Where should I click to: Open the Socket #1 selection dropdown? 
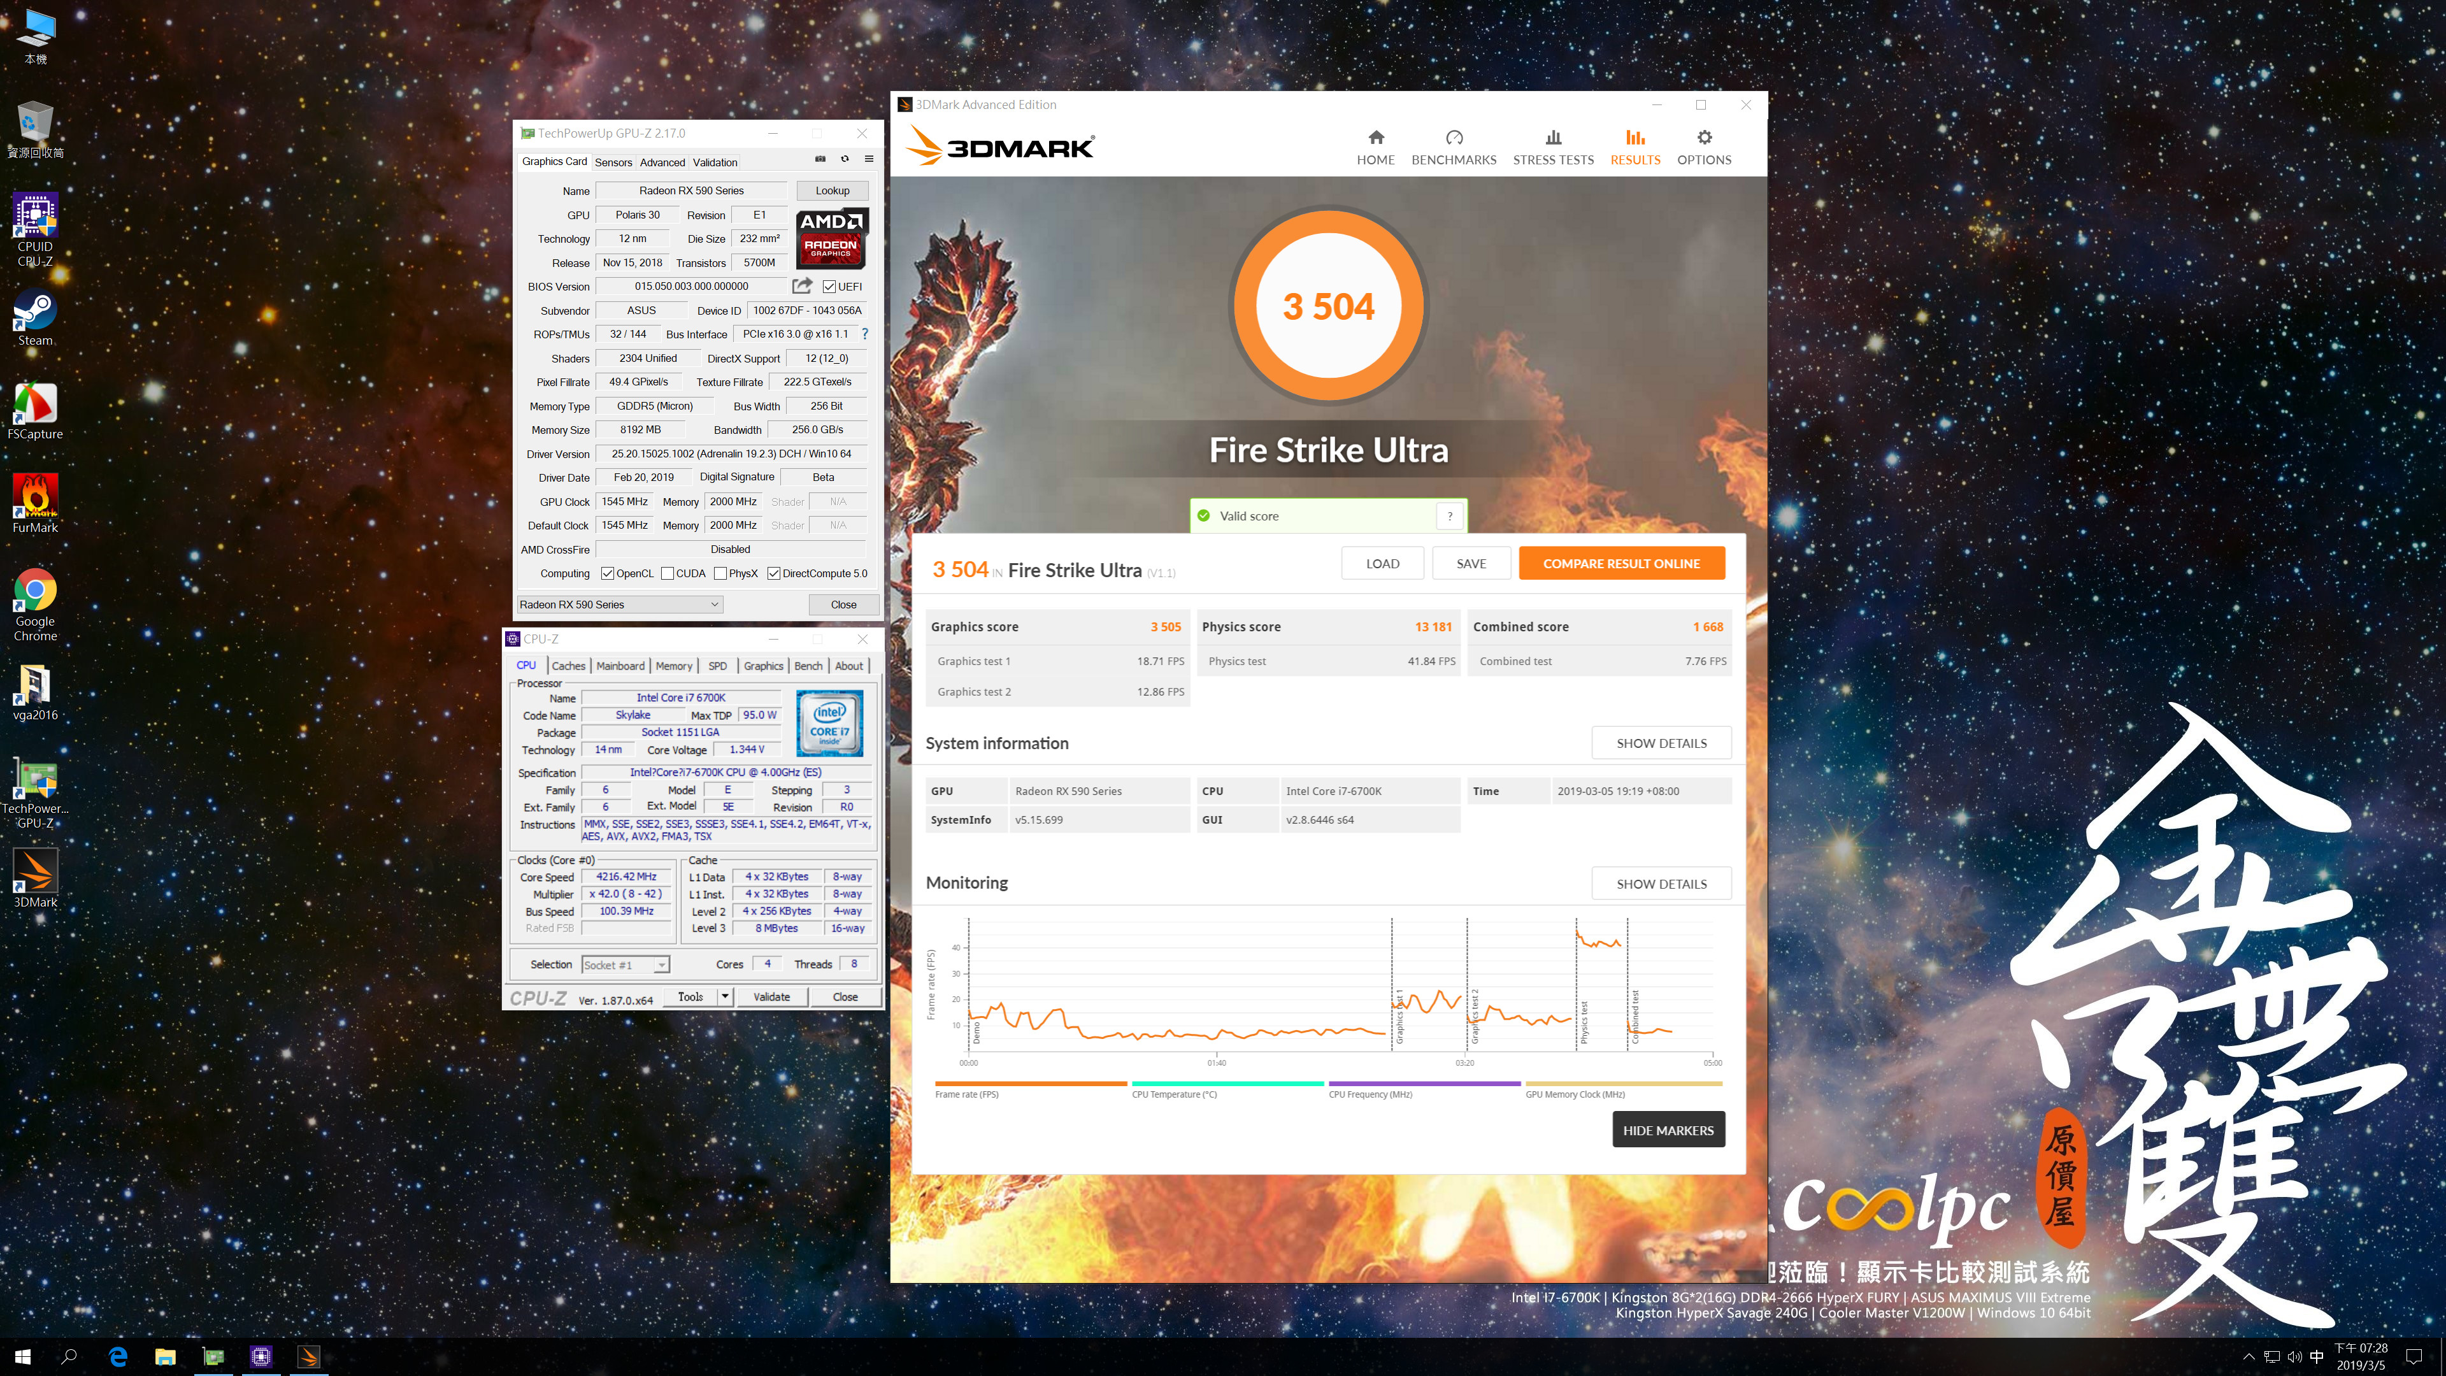tap(625, 965)
